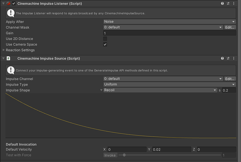
Task: Open help for Cinemachine Impulse Source
Action: (222, 58)
